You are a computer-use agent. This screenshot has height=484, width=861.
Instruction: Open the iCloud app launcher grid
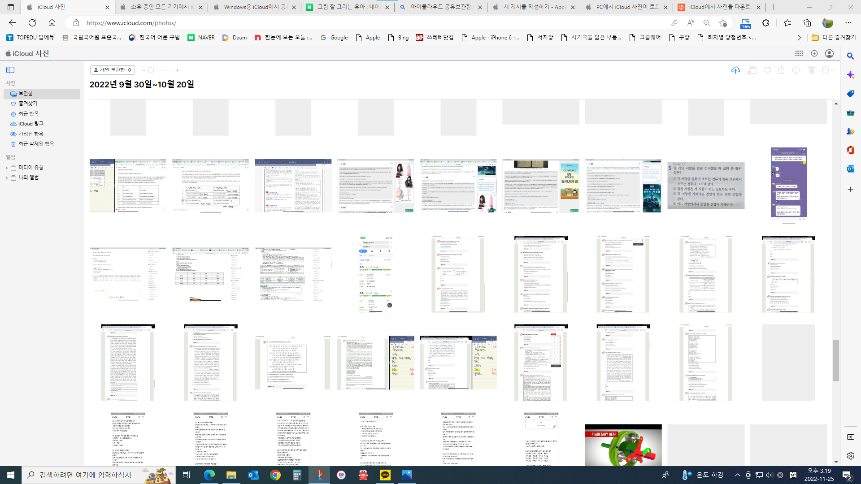[799, 53]
